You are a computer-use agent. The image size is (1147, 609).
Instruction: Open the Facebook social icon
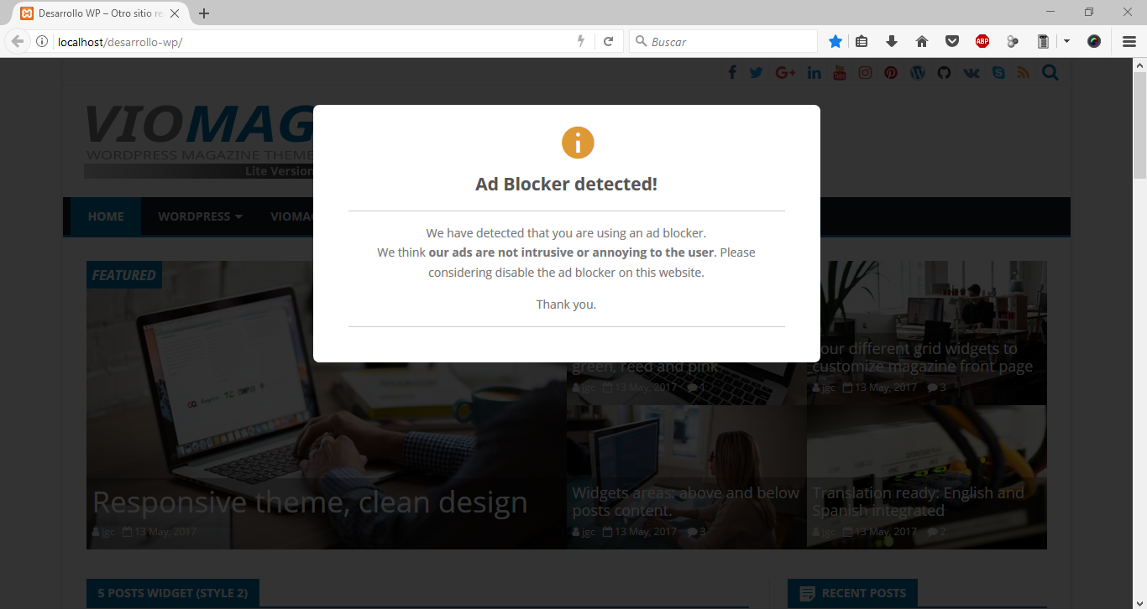pos(732,73)
